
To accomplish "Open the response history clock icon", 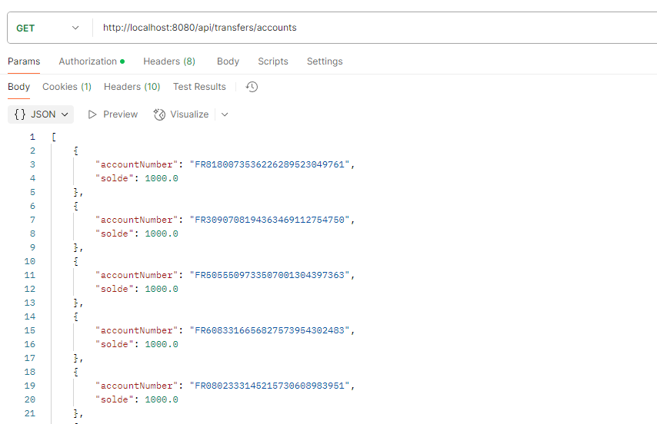I will click(252, 87).
